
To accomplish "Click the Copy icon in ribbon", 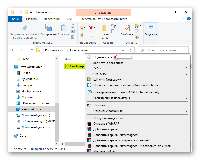I will pos(48,28).
